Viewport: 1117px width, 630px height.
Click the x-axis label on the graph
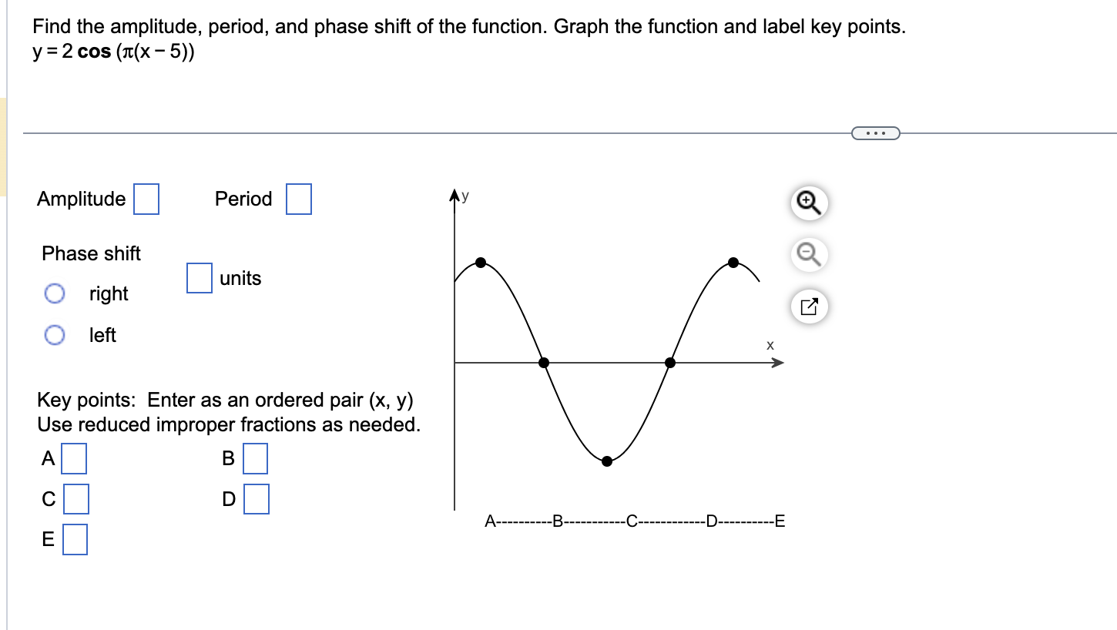tap(769, 346)
